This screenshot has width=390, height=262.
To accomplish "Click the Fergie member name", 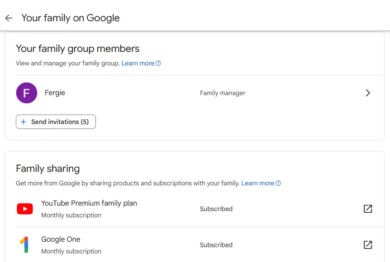I will (x=55, y=93).
